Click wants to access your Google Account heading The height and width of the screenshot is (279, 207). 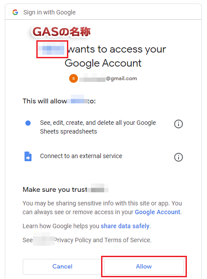[103, 56]
